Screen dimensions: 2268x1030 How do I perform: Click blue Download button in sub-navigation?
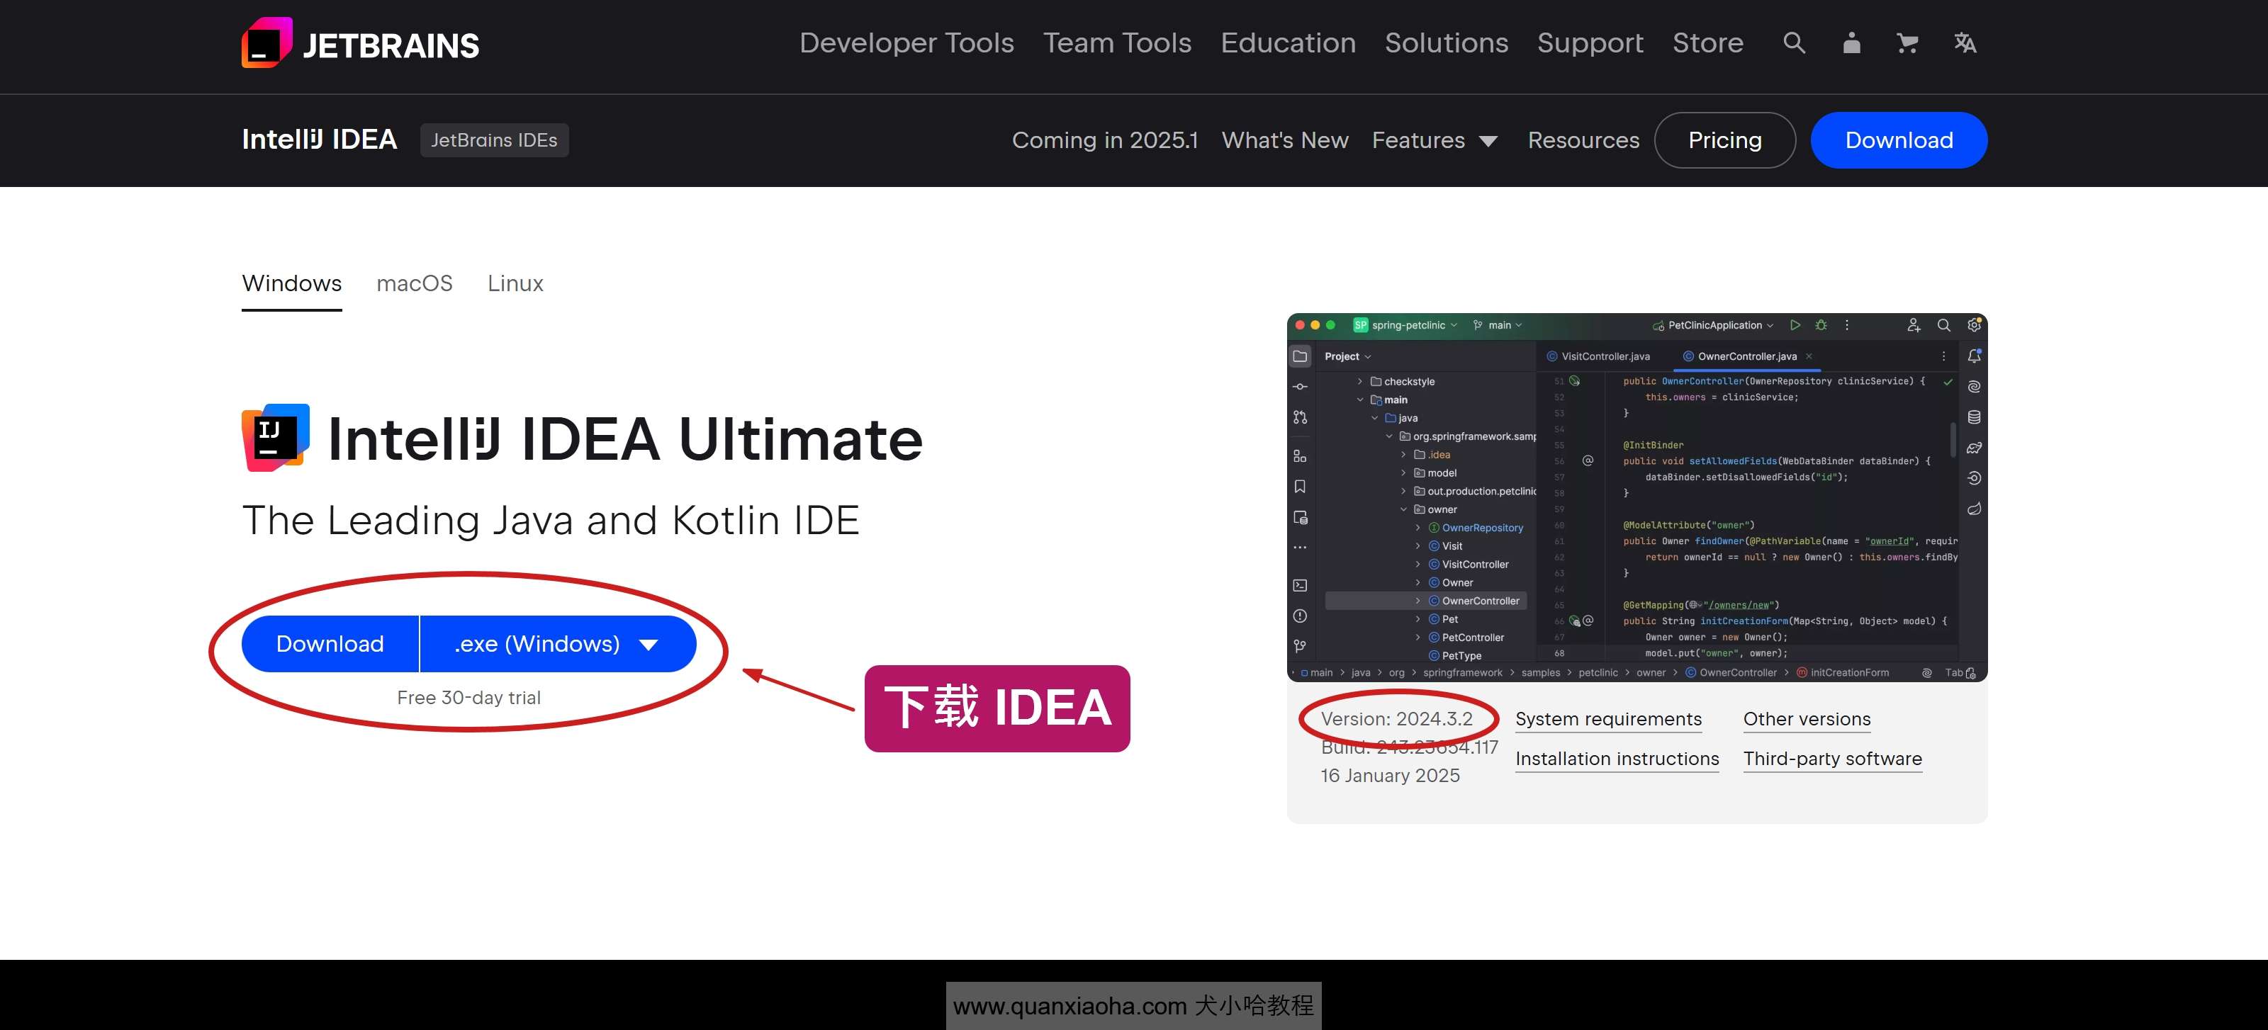pyautogui.click(x=1898, y=140)
